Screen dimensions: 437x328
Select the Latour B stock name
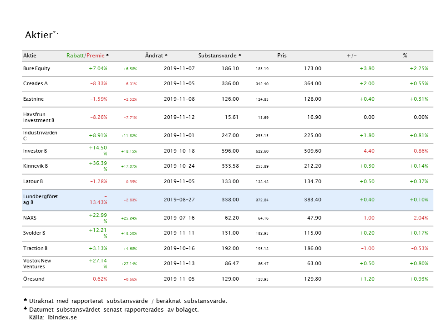click(x=33, y=181)
